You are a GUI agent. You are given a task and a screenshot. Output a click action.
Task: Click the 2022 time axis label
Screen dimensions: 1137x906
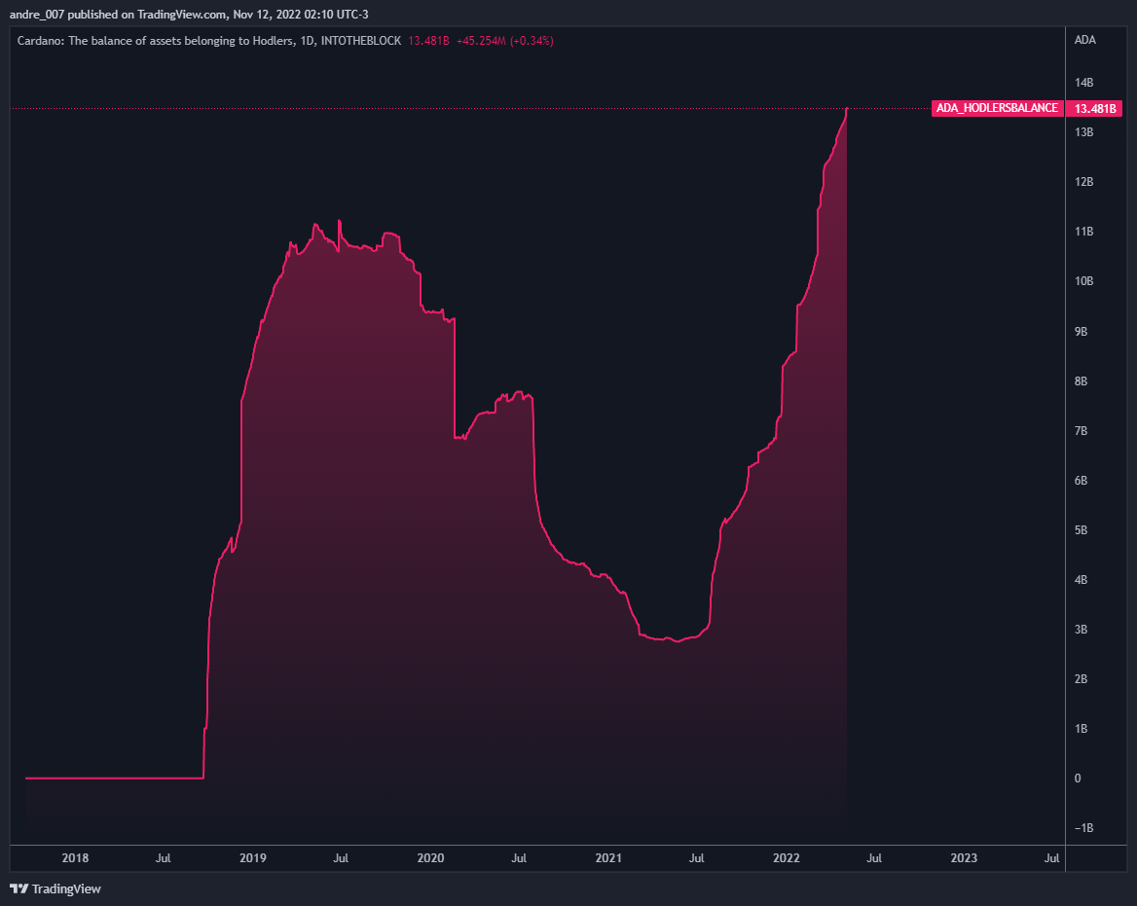(786, 858)
